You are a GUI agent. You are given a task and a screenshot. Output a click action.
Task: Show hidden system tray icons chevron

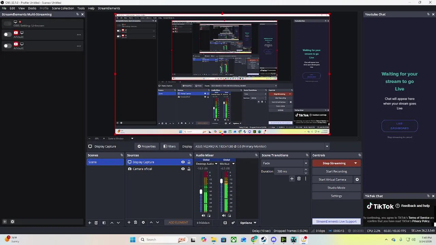(386, 240)
